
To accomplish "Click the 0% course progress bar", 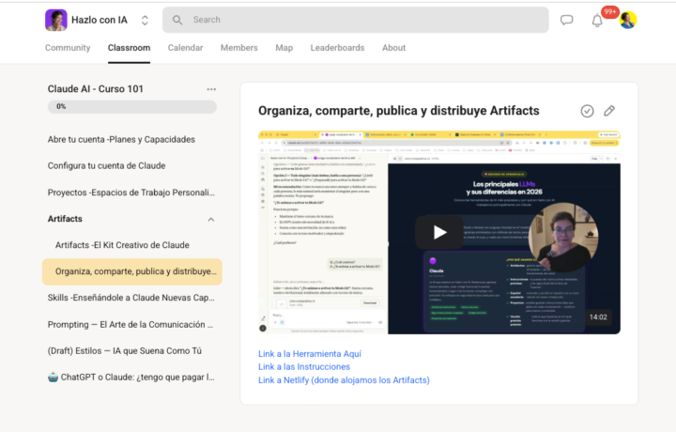I will tap(132, 106).
